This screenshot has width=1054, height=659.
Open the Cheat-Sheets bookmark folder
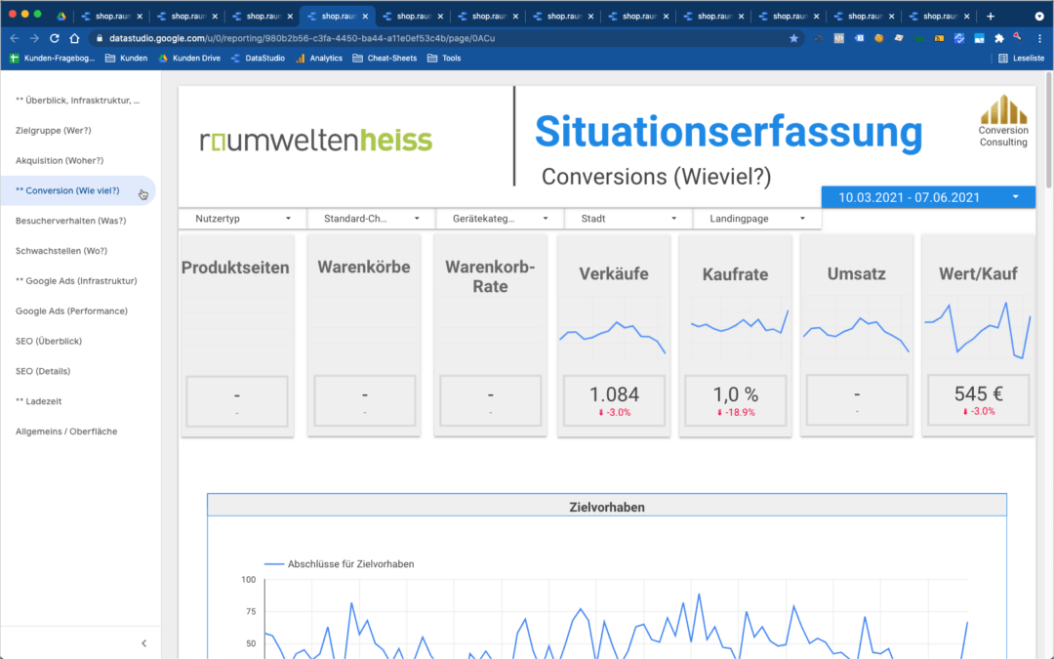tap(385, 59)
